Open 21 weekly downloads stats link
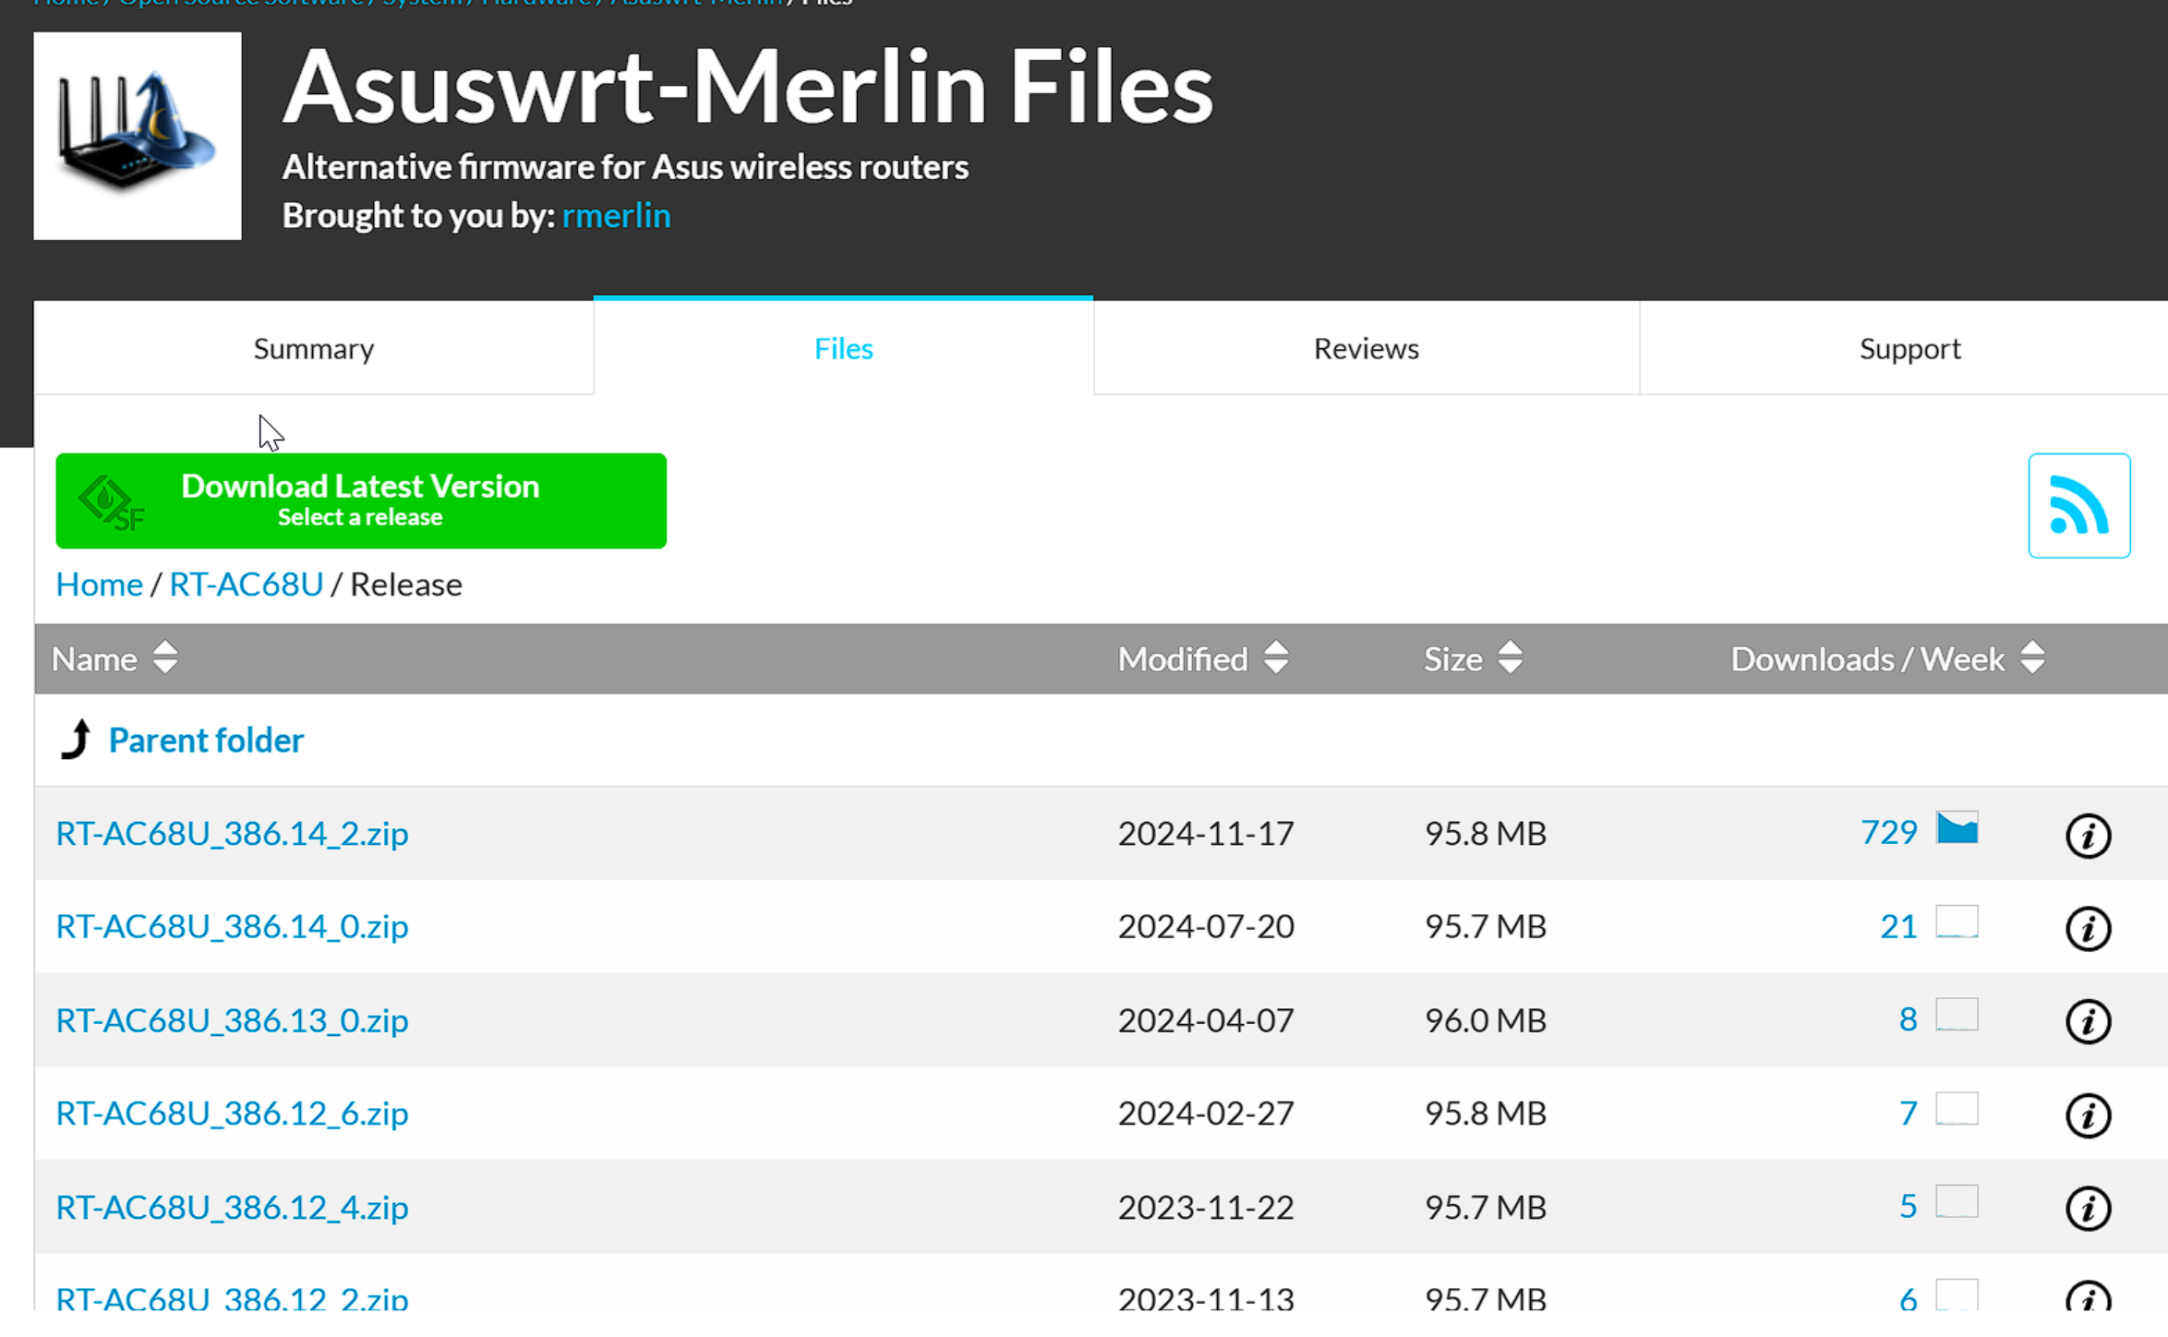 1898,925
